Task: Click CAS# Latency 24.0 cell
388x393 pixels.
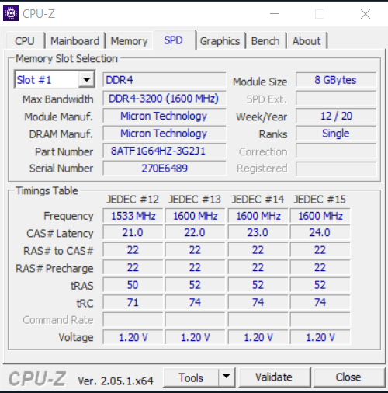Action: 320,232
